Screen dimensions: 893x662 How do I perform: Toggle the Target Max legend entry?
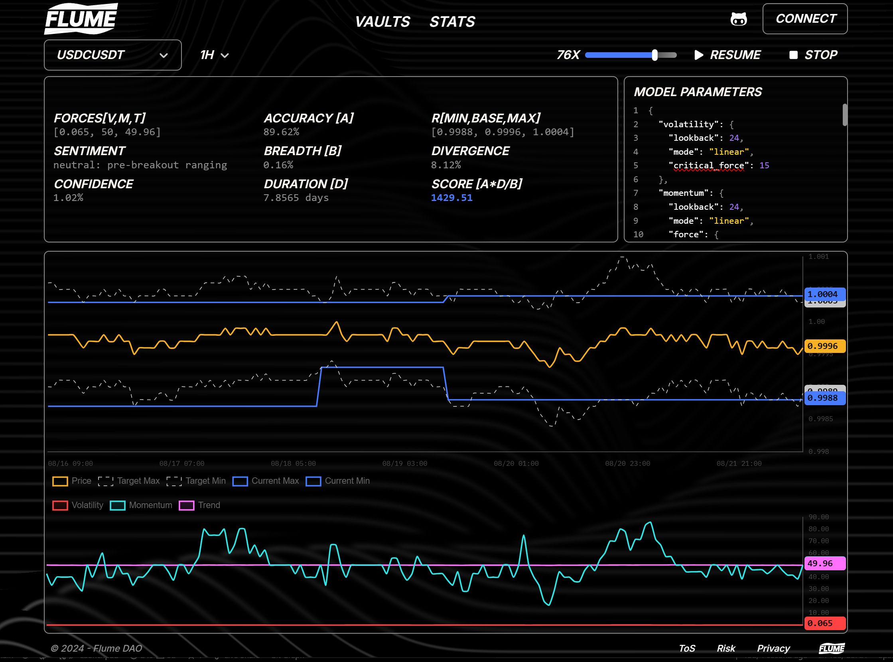coord(129,481)
